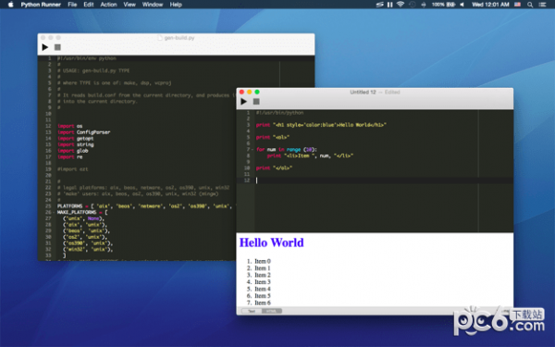Click the gen-build.py document icon in title
The width and height of the screenshot is (555, 347).
click(x=160, y=38)
